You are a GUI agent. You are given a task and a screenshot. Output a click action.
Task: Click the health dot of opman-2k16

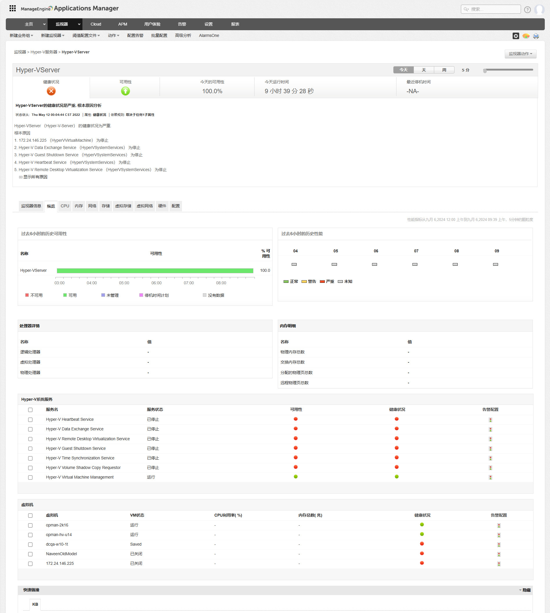coord(422,525)
